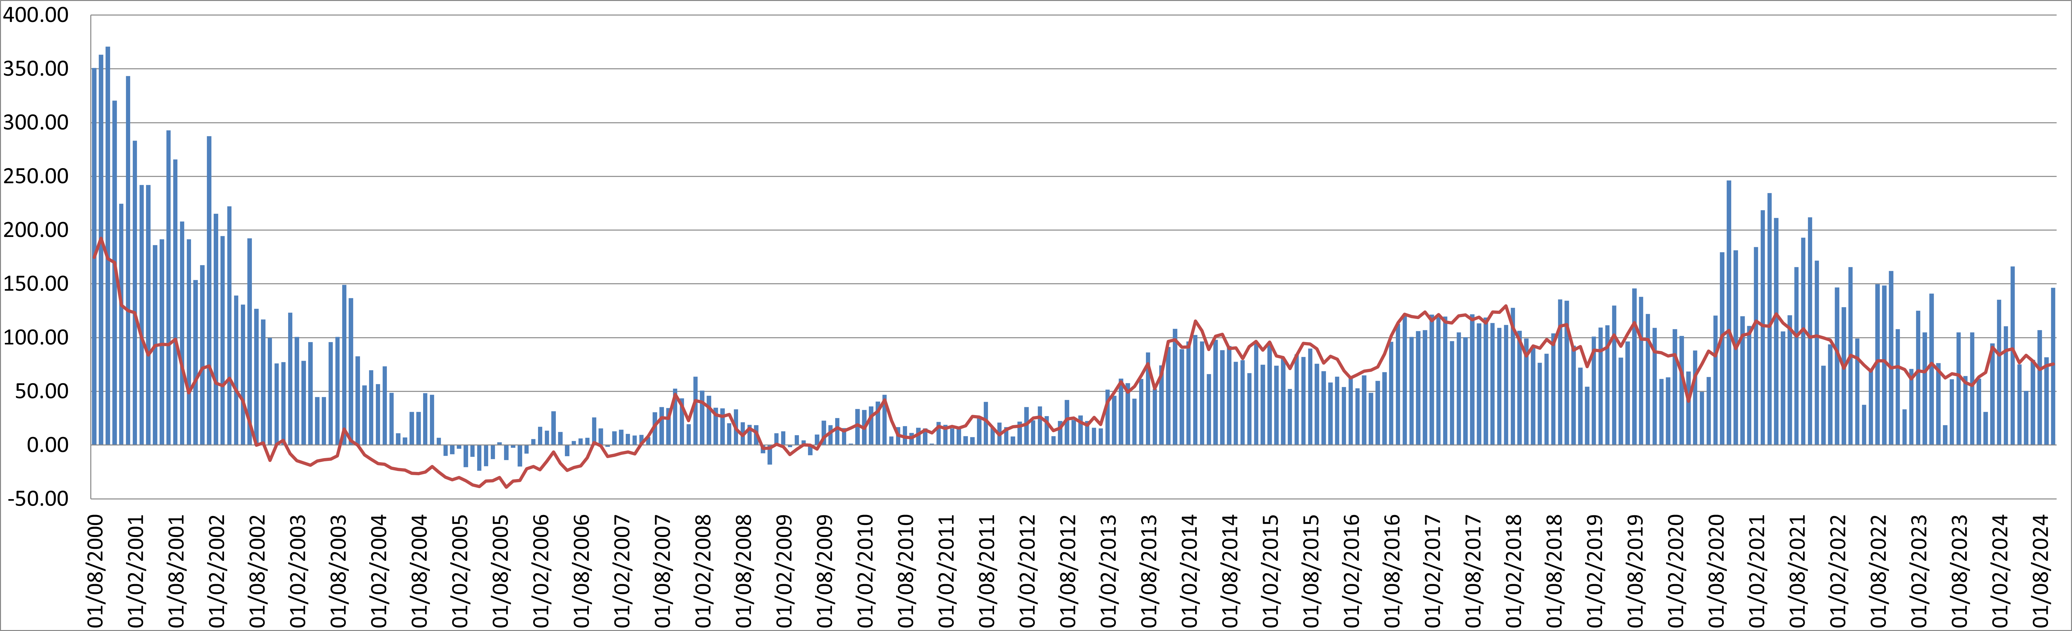2072x631 pixels.
Task: Select the 01/02/2004 date label
Action: [379, 572]
